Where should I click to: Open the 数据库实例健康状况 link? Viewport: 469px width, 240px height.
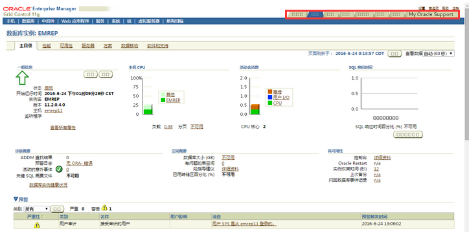tap(48, 185)
